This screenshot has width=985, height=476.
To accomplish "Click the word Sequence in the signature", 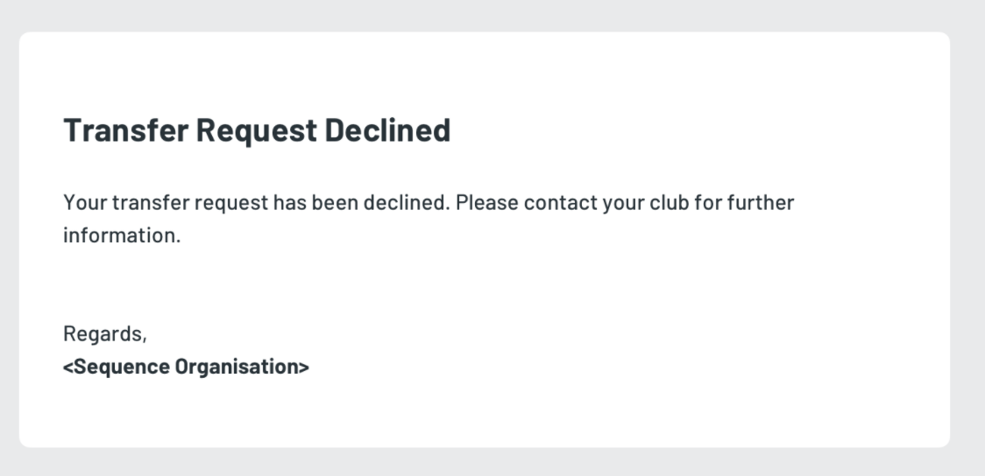I will point(122,367).
